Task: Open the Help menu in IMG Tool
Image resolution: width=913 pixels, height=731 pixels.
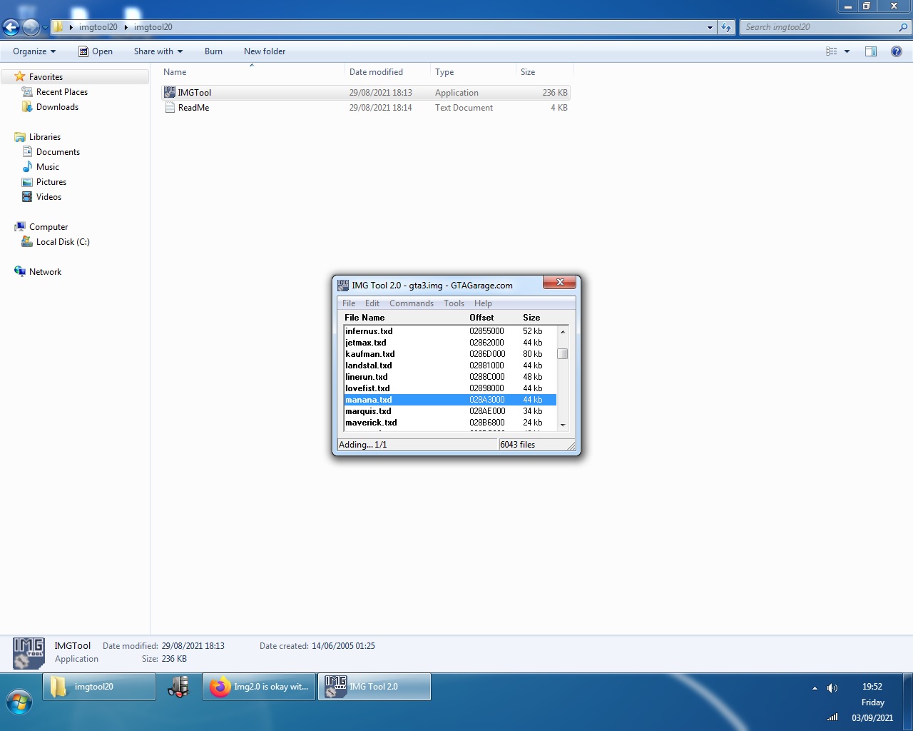Action: [483, 303]
